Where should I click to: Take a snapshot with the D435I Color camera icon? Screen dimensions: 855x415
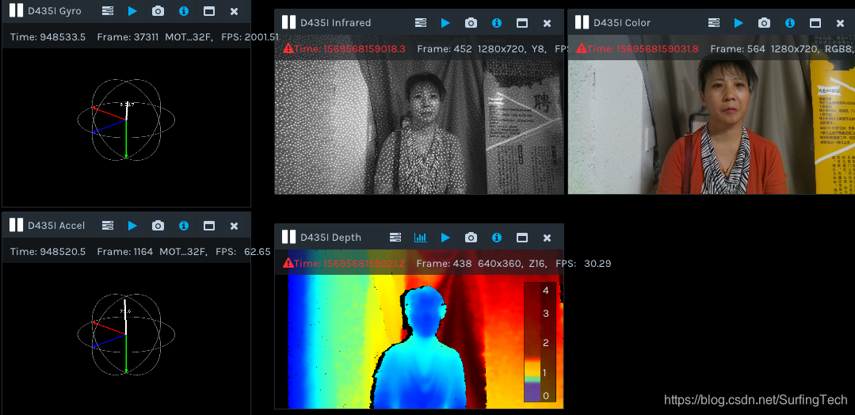click(765, 22)
